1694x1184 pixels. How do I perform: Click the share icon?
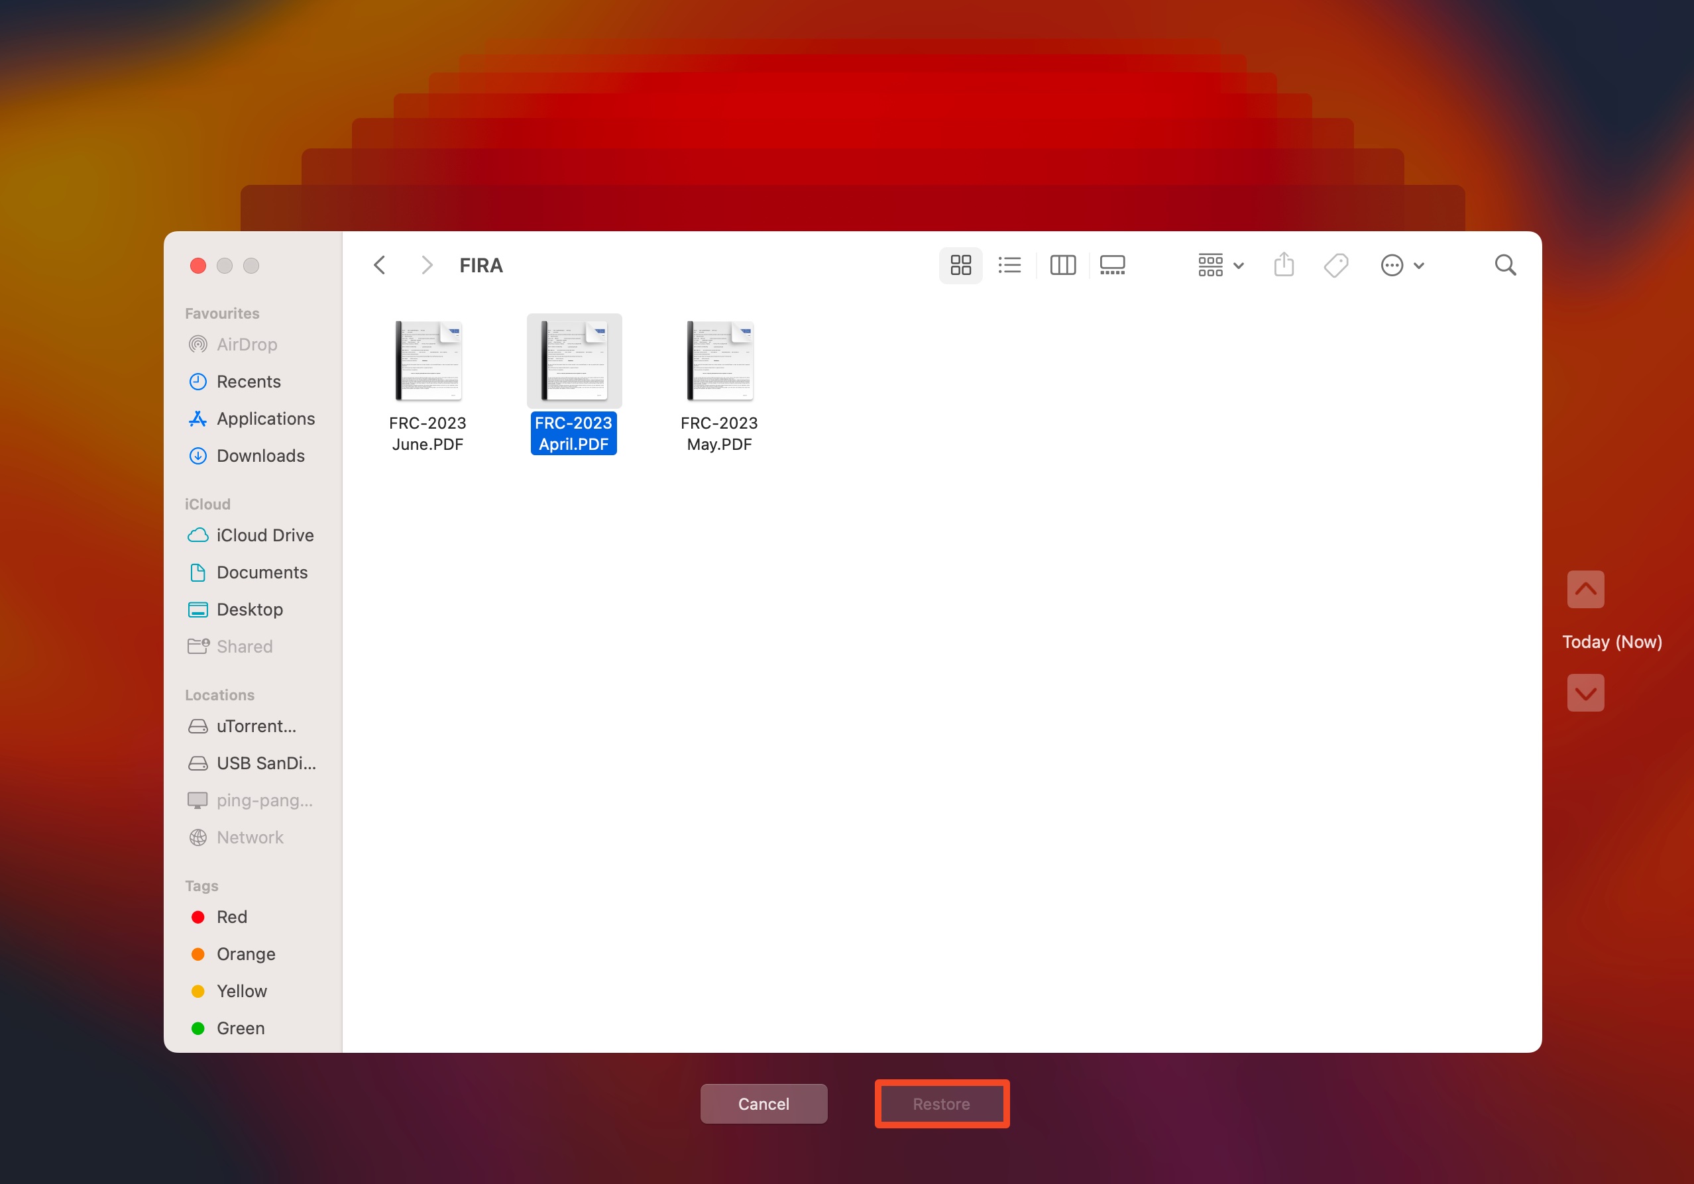[x=1284, y=264]
